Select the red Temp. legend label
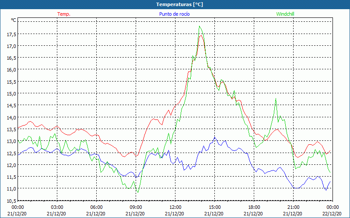Screen dimensions: 350x218 coord(64,14)
